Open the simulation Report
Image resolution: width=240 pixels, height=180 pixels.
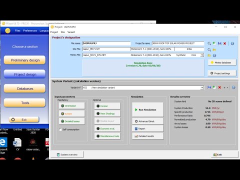point(148,128)
